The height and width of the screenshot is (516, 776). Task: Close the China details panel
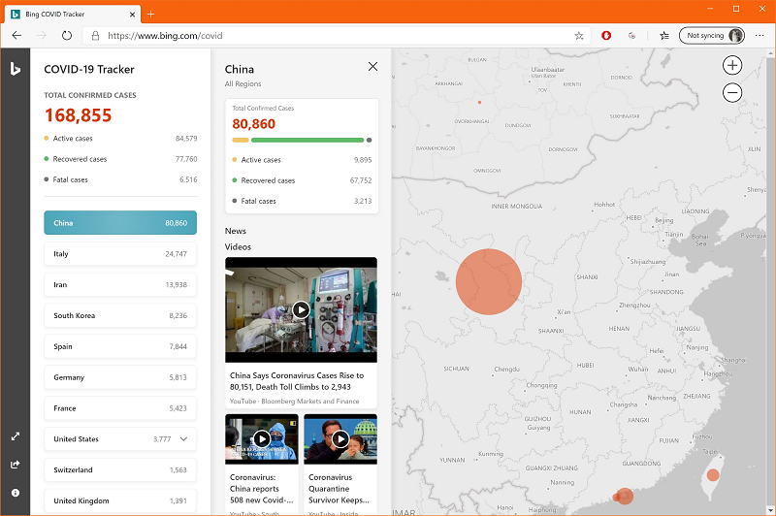coord(372,67)
